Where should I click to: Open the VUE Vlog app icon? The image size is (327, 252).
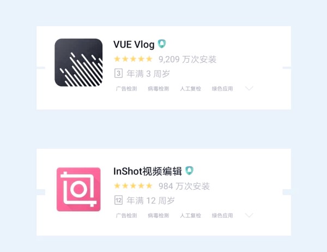(78, 62)
